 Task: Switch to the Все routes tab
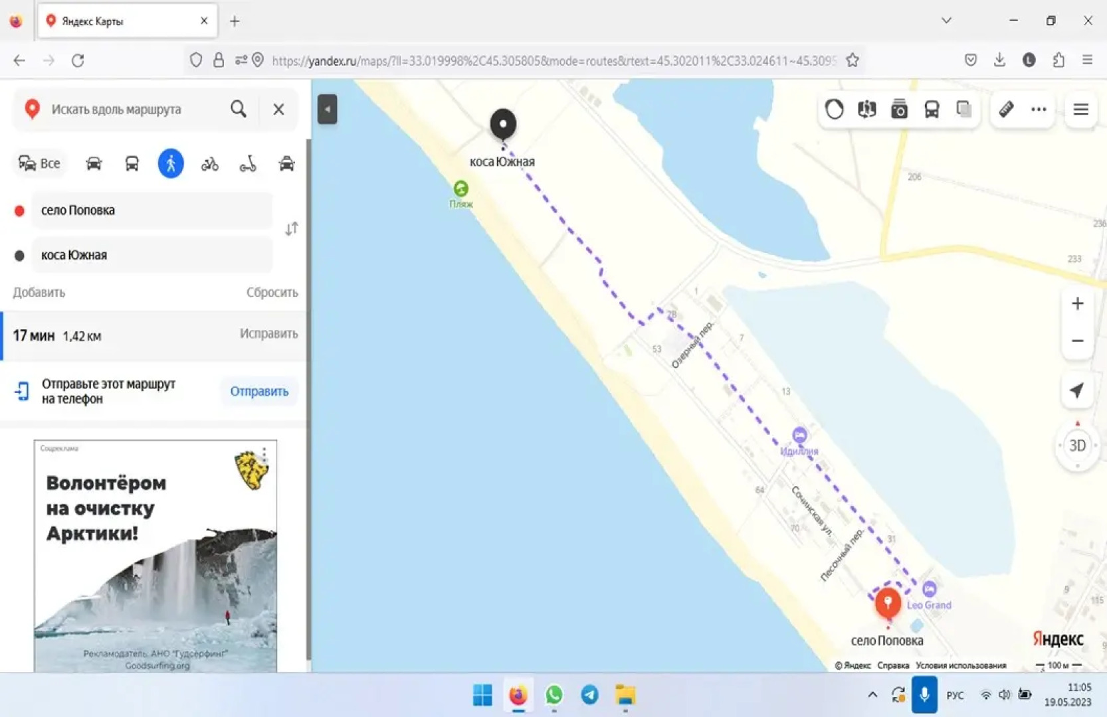39,163
